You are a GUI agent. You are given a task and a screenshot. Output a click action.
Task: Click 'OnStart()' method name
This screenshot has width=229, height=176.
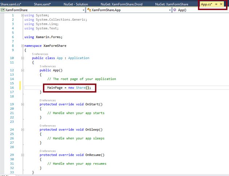[94, 104]
